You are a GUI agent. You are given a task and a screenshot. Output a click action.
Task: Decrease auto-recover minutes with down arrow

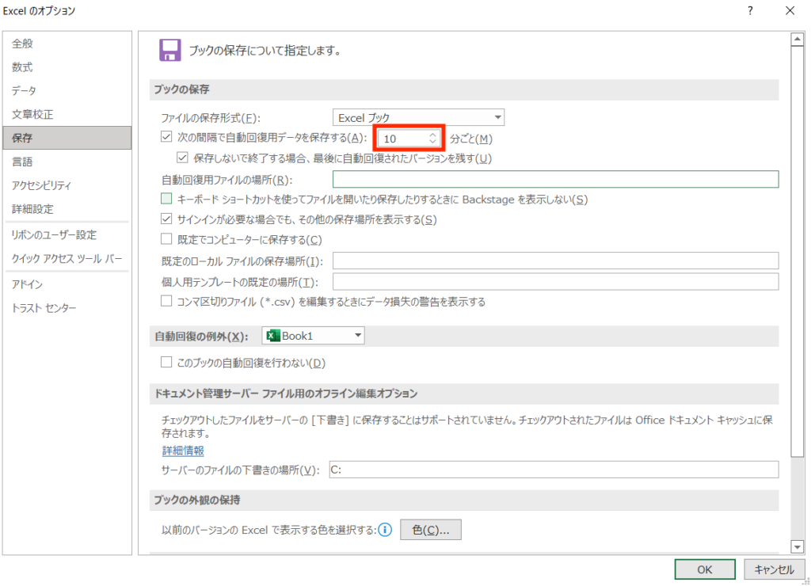coord(432,142)
